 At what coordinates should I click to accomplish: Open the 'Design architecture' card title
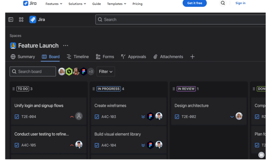(191, 106)
